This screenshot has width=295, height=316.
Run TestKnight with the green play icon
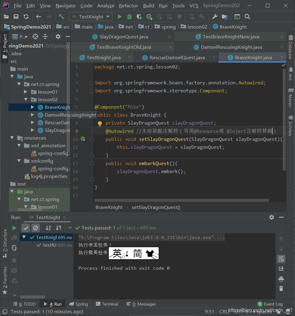pos(120,17)
